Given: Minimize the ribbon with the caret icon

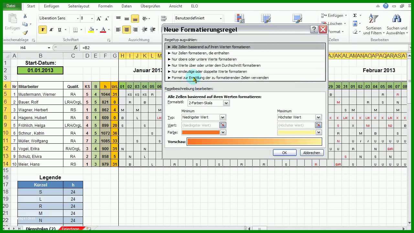Looking at the screenshot, I should coord(378,6).
